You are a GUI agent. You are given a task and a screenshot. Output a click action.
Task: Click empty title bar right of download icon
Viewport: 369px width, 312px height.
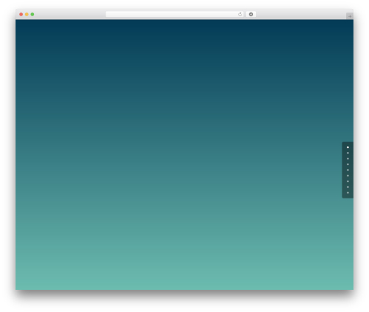tap(301, 15)
